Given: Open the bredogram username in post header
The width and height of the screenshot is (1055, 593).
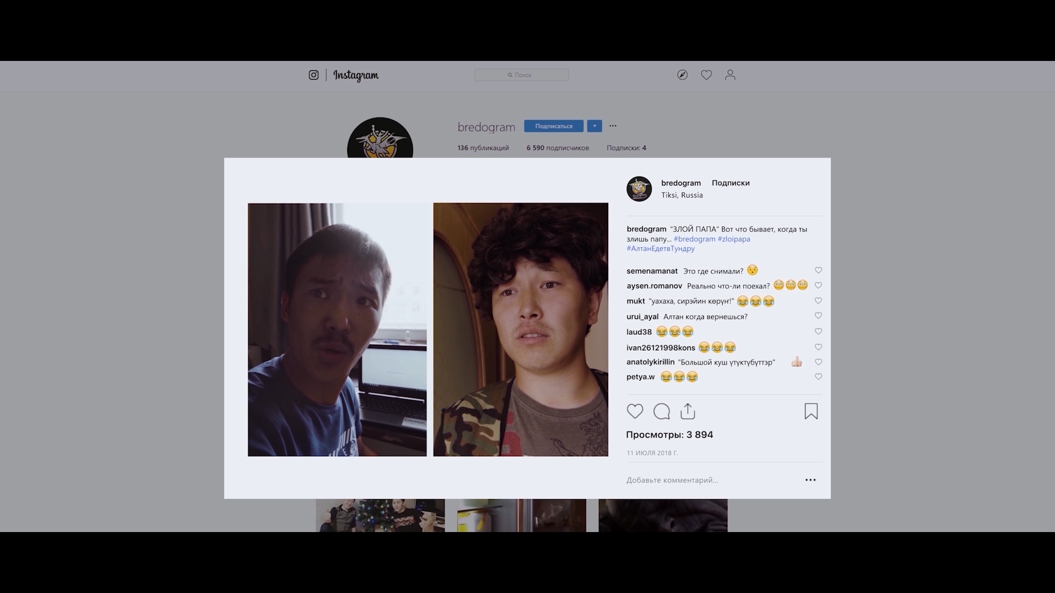Looking at the screenshot, I should (681, 183).
